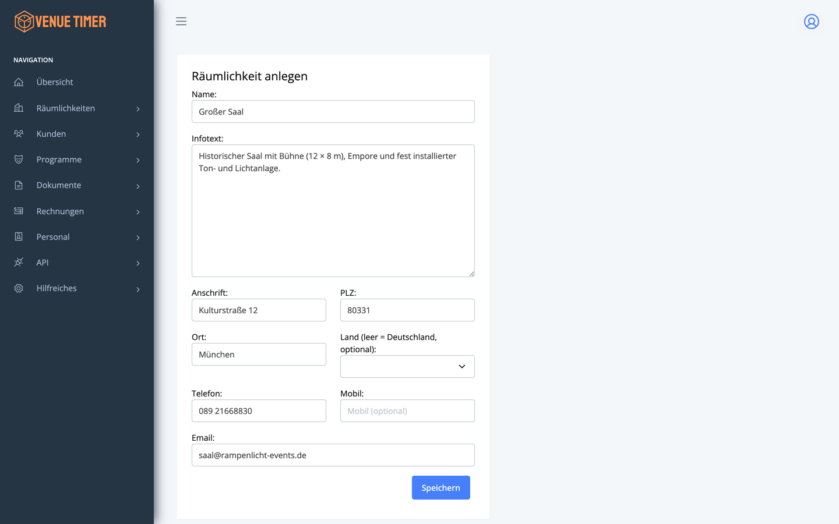The height and width of the screenshot is (524, 839).
Task: Click the Email: label
Action: click(x=203, y=438)
